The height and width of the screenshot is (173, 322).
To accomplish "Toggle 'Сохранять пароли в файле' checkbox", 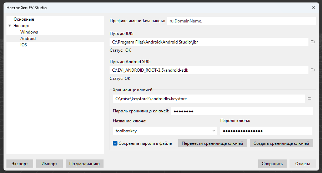I will point(115,143).
